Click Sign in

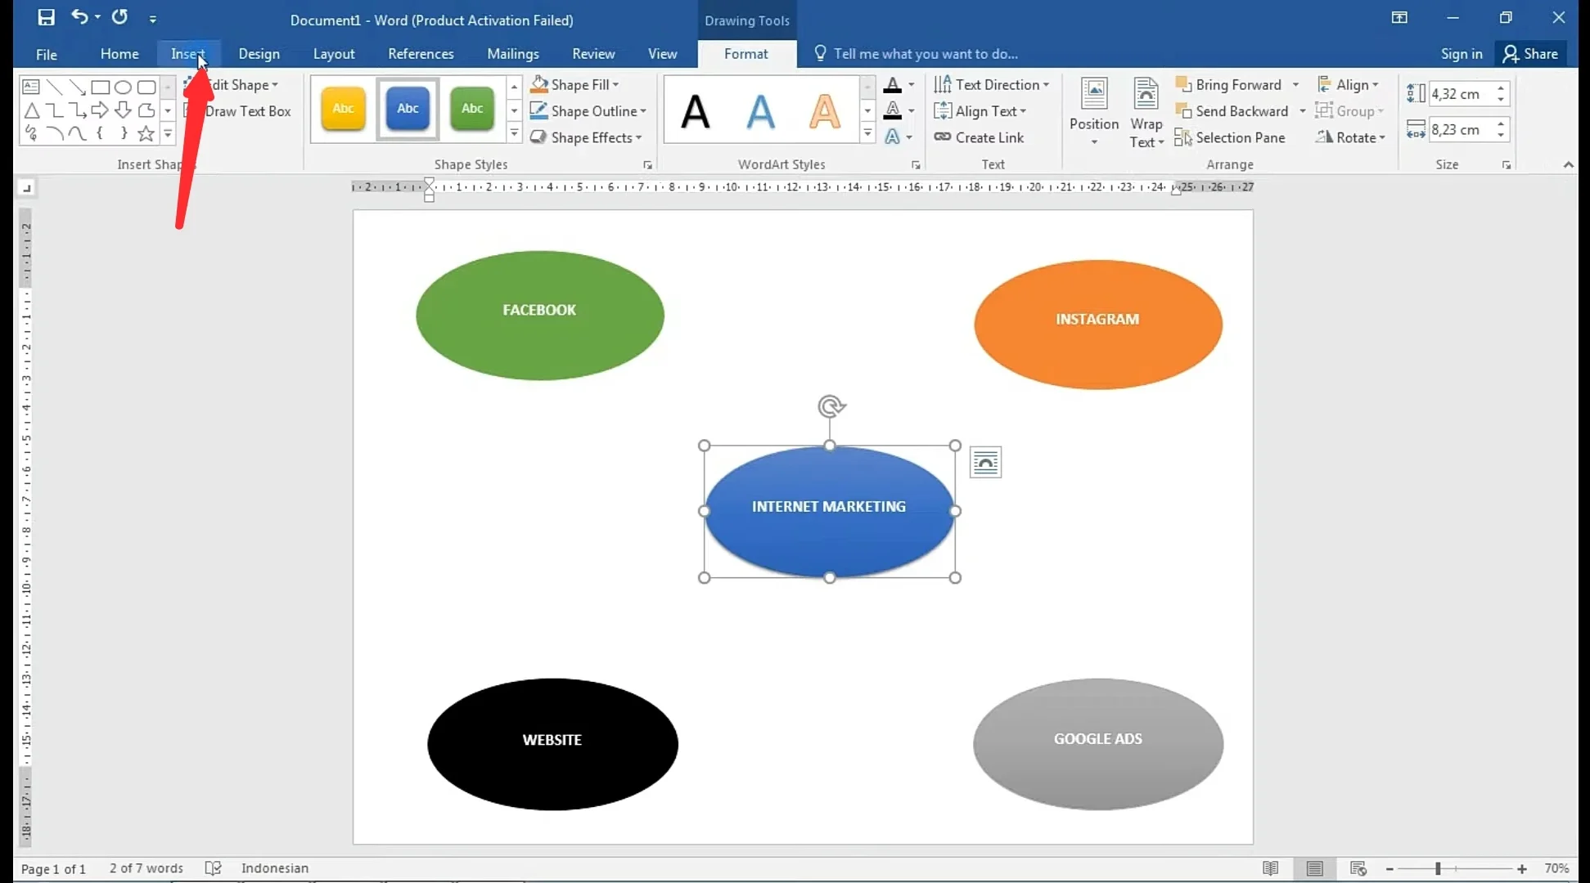pyautogui.click(x=1462, y=54)
